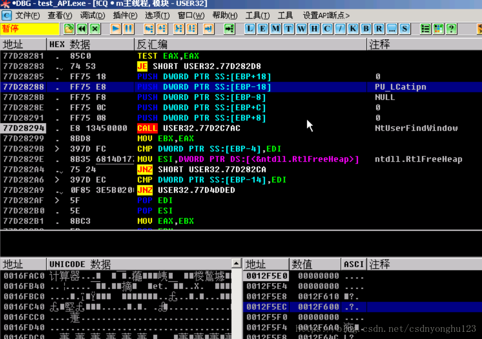This screenshot has height=339, width=482.
Task: Click the Trace into icon
Action: coord(179,29)
